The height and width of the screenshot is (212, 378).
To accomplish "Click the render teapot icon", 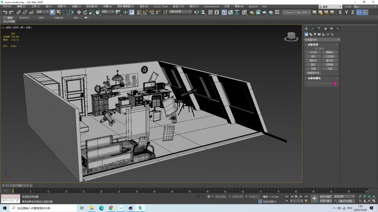I will pos(264,12).
